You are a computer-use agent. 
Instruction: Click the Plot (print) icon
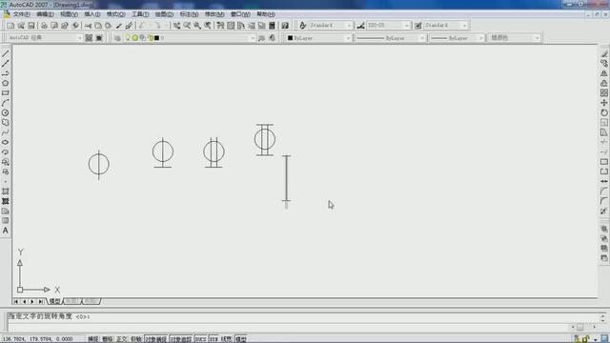[44, 26]
